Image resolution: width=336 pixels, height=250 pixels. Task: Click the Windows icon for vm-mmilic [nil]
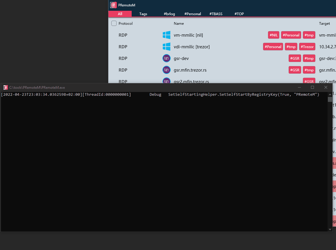click(x=167, y=35)
